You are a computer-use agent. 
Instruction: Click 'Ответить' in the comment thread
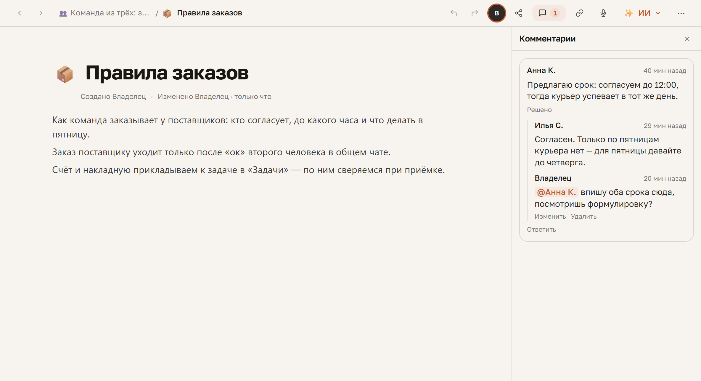point(541,230)
